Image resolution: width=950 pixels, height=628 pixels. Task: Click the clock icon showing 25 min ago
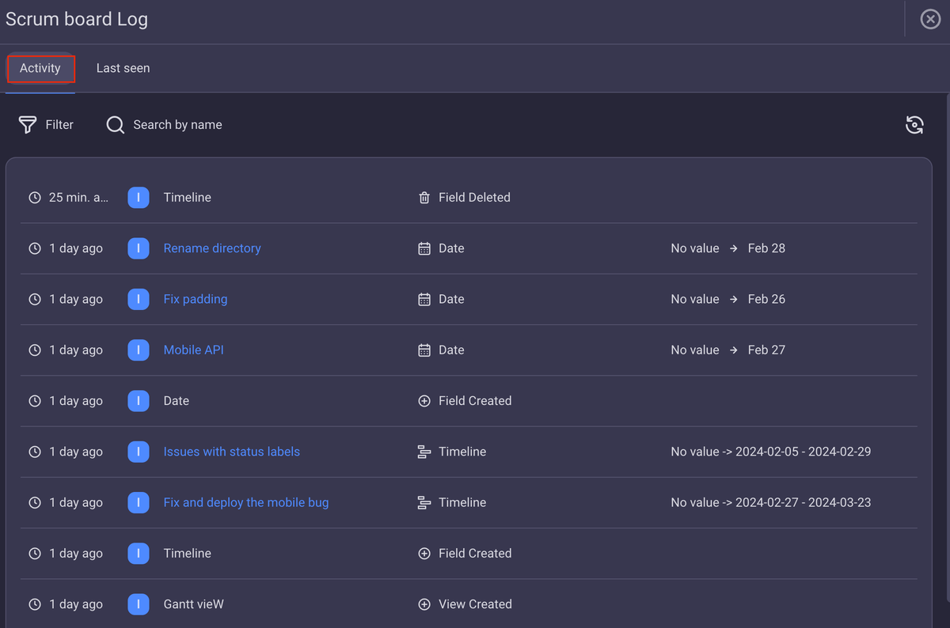click(34, 197)
